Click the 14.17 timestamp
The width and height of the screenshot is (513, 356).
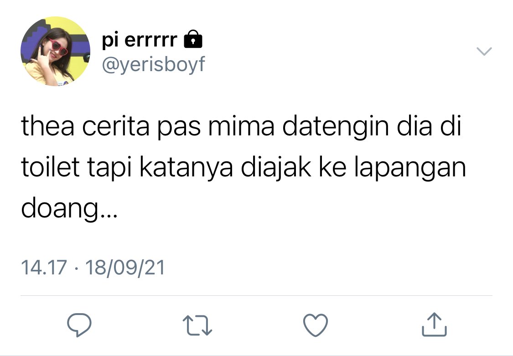(44, 267)
